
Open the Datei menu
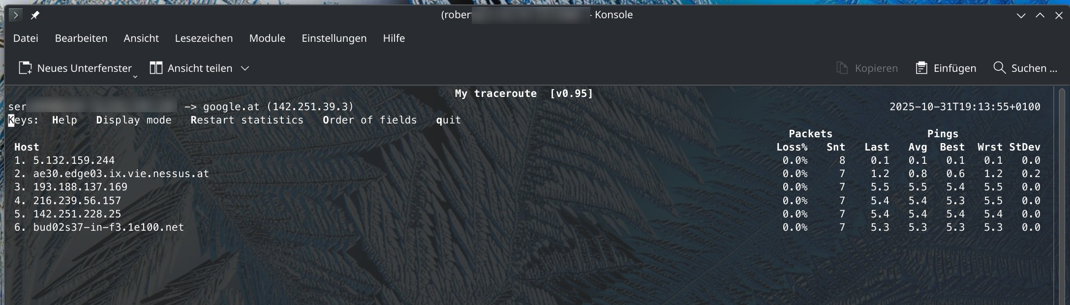pyautogui.click(x=26, y=38)
